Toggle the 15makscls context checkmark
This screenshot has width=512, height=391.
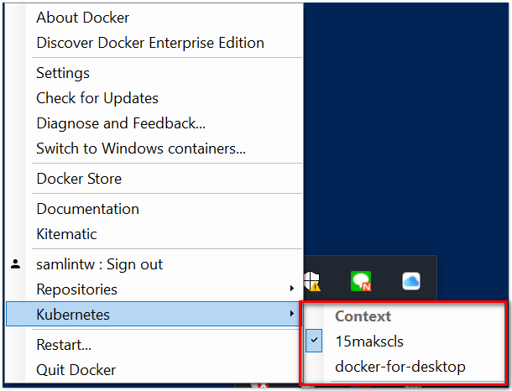[x=314, y=341]
